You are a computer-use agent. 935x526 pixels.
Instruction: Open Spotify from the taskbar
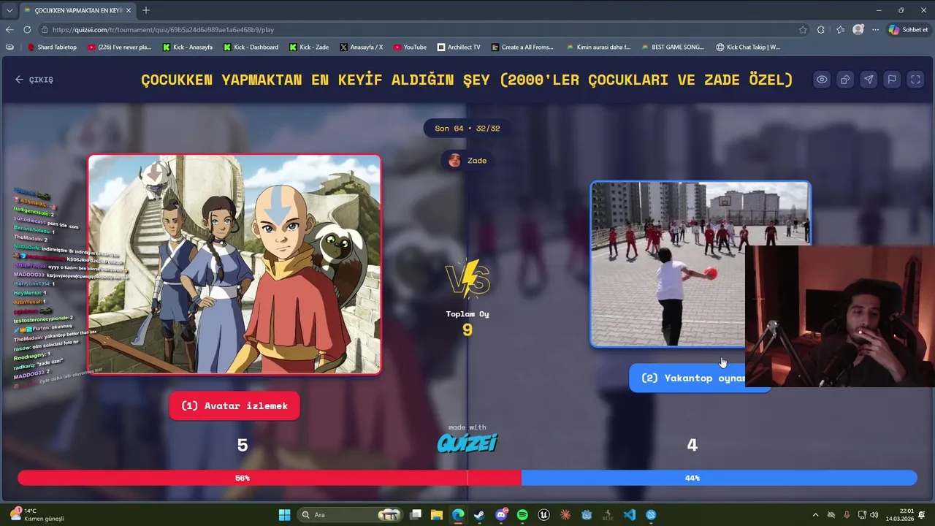(x=522, y=515)
